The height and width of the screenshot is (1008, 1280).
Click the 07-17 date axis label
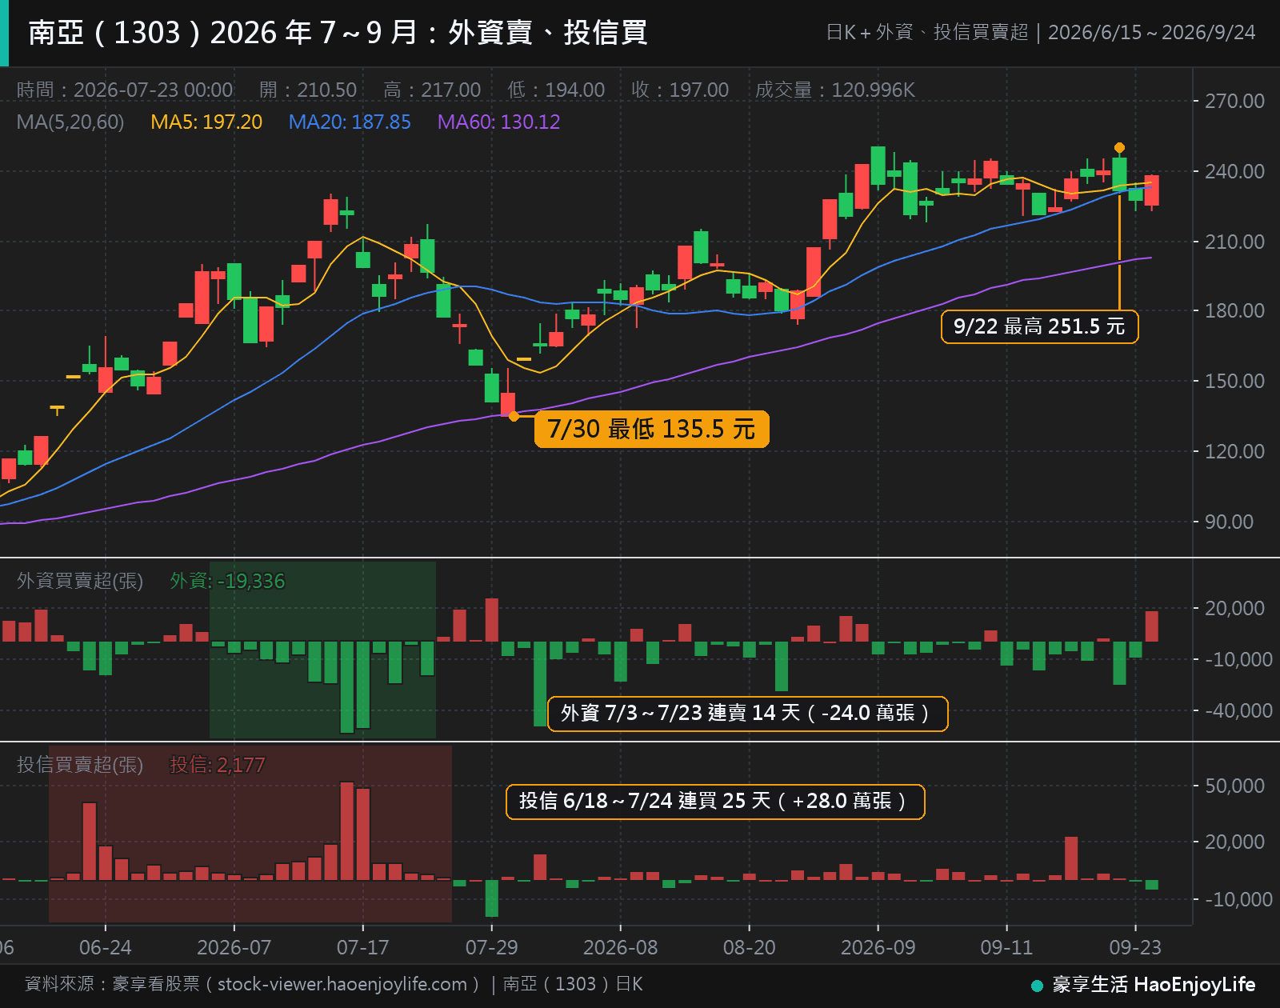(x=363, y=948)
